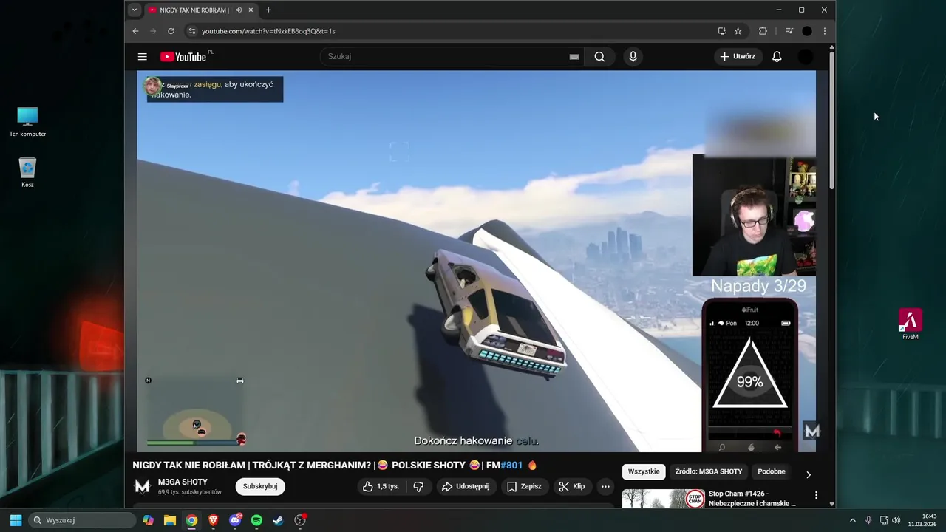946x532 pixels.
Task: Open OBS Studio from taskbar
Action: [x=300, y=520]
